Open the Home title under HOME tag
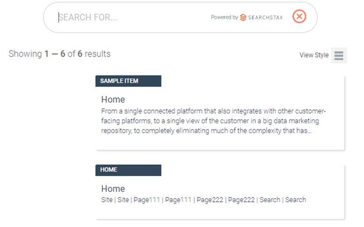 point(113,189)
